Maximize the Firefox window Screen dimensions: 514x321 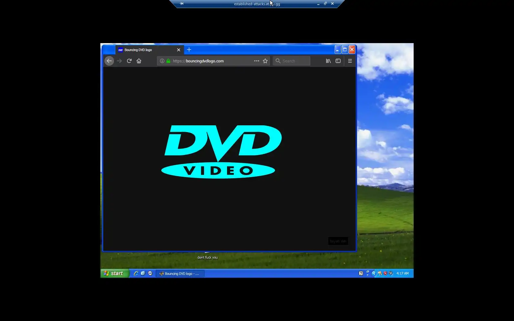345,50
